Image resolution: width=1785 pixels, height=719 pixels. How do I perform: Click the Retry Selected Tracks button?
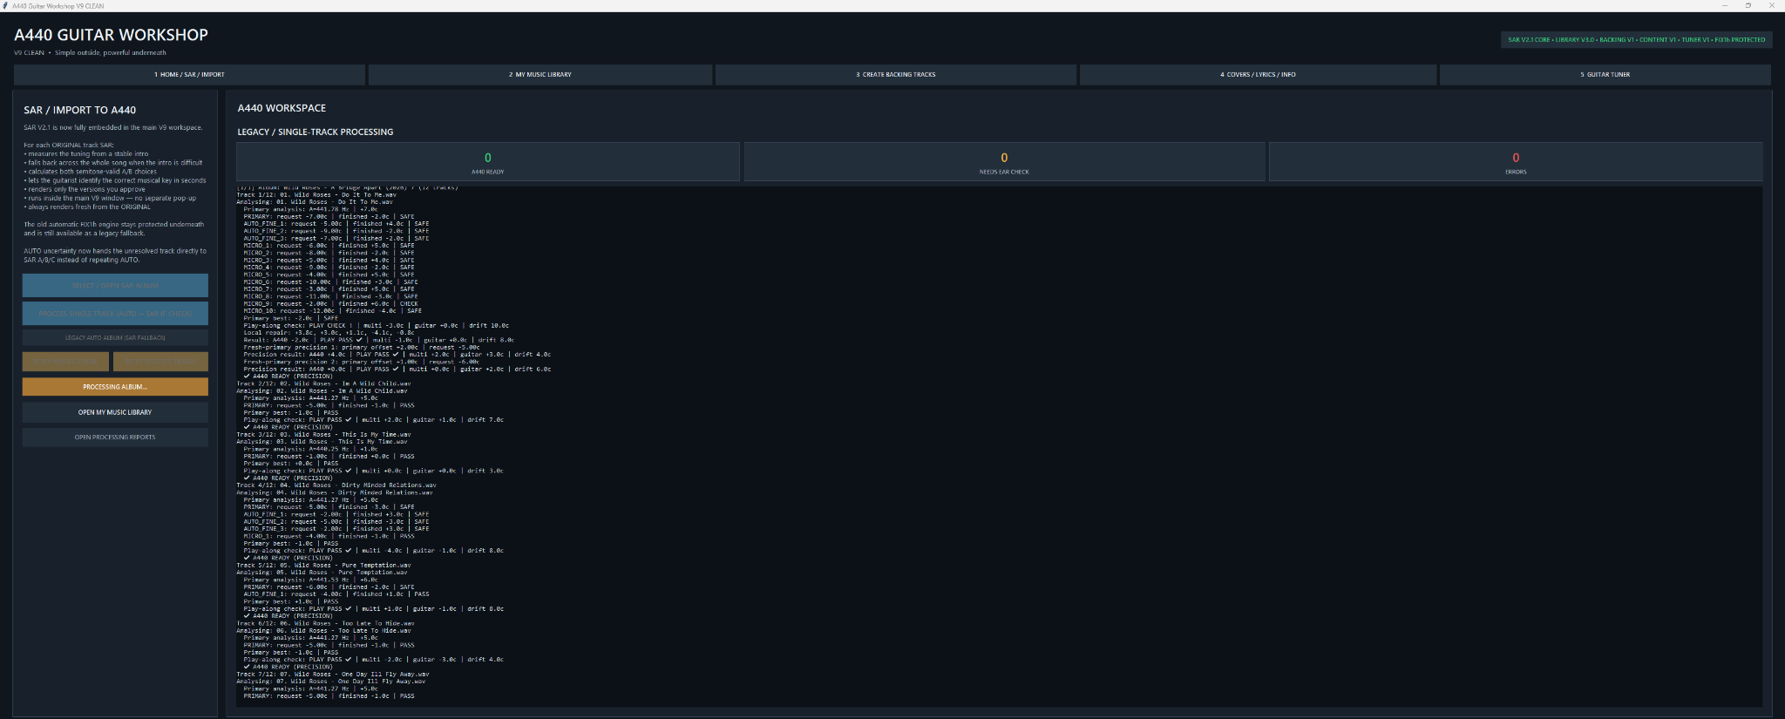(160, 361)
